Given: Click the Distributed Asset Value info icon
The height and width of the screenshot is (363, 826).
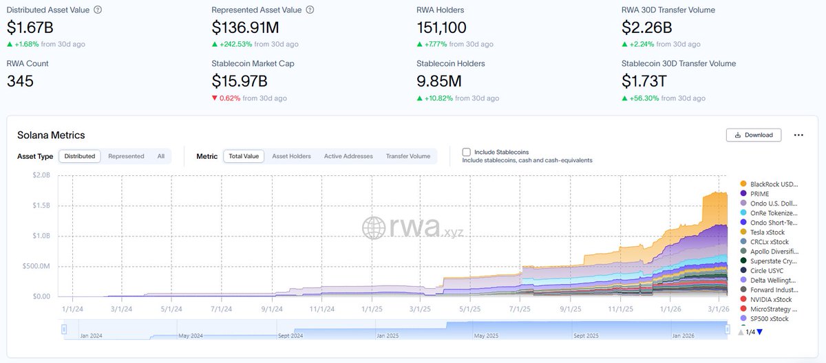Looking at the screenshot, I should click(98, 10).
